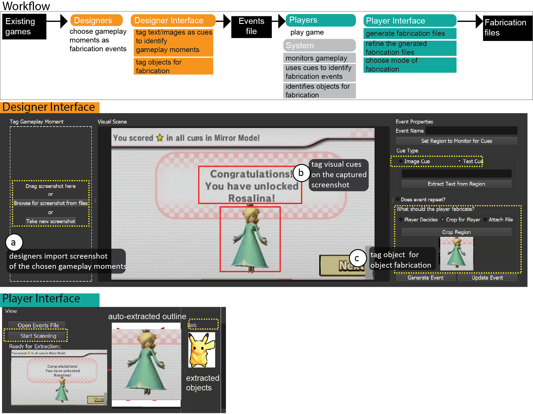The height and width of the screenshot is (414, 533).
Task: Click the Open Events File button
Action: tap(37, 325)
